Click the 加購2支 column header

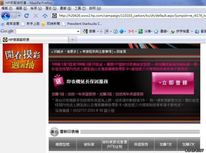[x=189, y=144]
